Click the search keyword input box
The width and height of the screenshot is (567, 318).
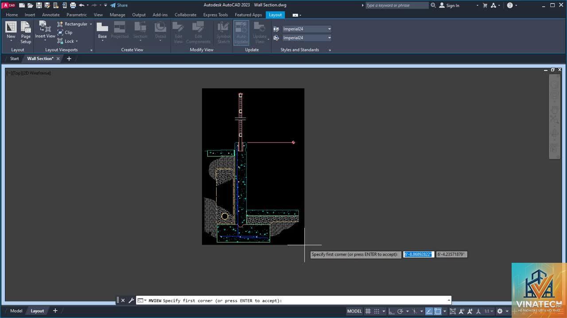pos(396,5)
